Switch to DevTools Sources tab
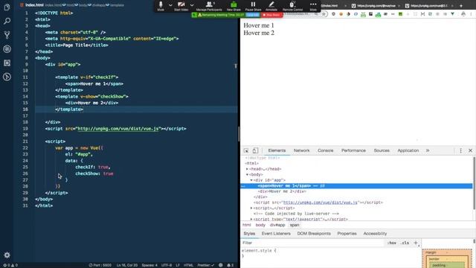 pyautogui.click(x=382, y=150)
